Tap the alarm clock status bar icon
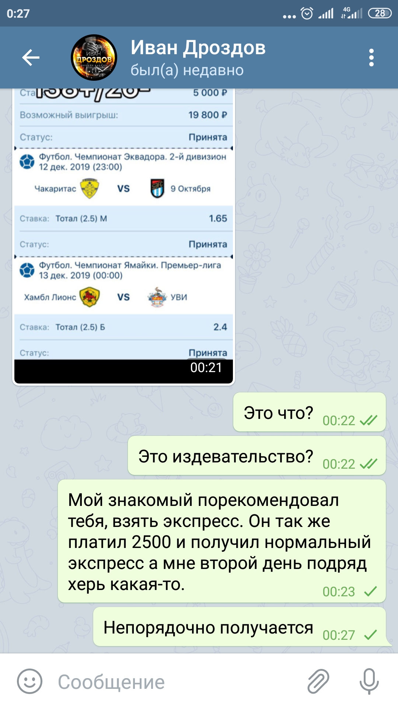The width and height of the screenshot is (398, 708). 307,14
